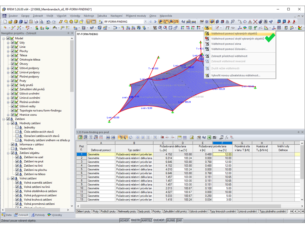
Task: Collapse the Hodnoty zatížení node
Action: coord(8,123)
